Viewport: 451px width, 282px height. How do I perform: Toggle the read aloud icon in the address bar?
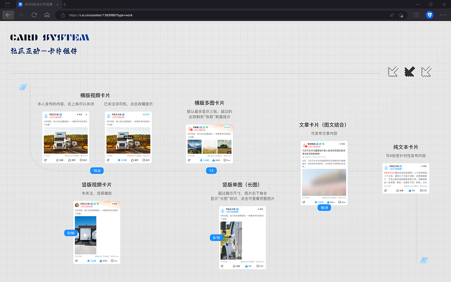pos(391,15)
